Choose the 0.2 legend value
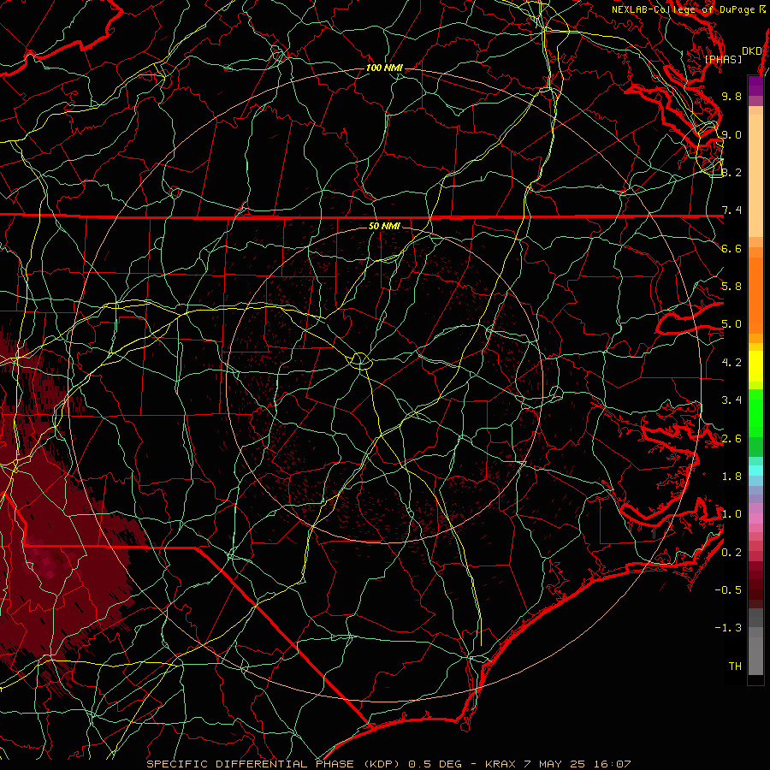770x770 pixels. pos(731,553)
